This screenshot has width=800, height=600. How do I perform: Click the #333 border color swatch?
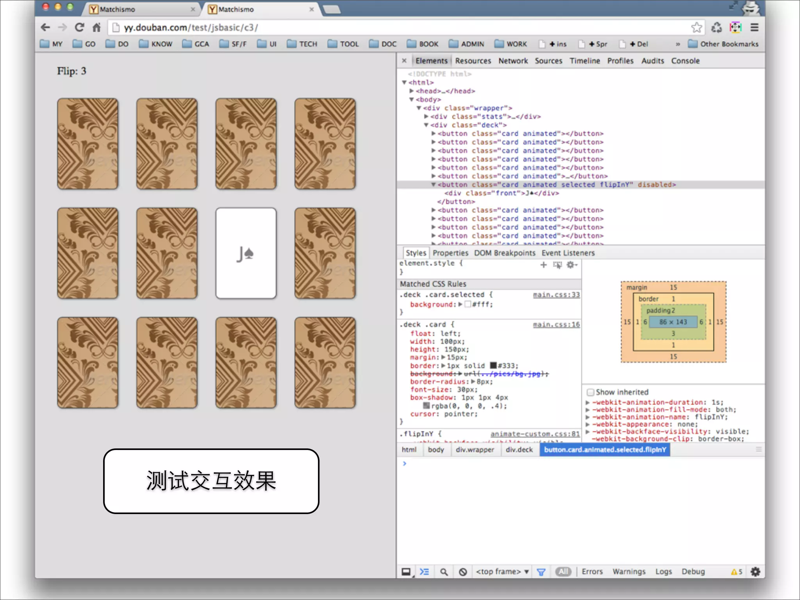point(493,366)
